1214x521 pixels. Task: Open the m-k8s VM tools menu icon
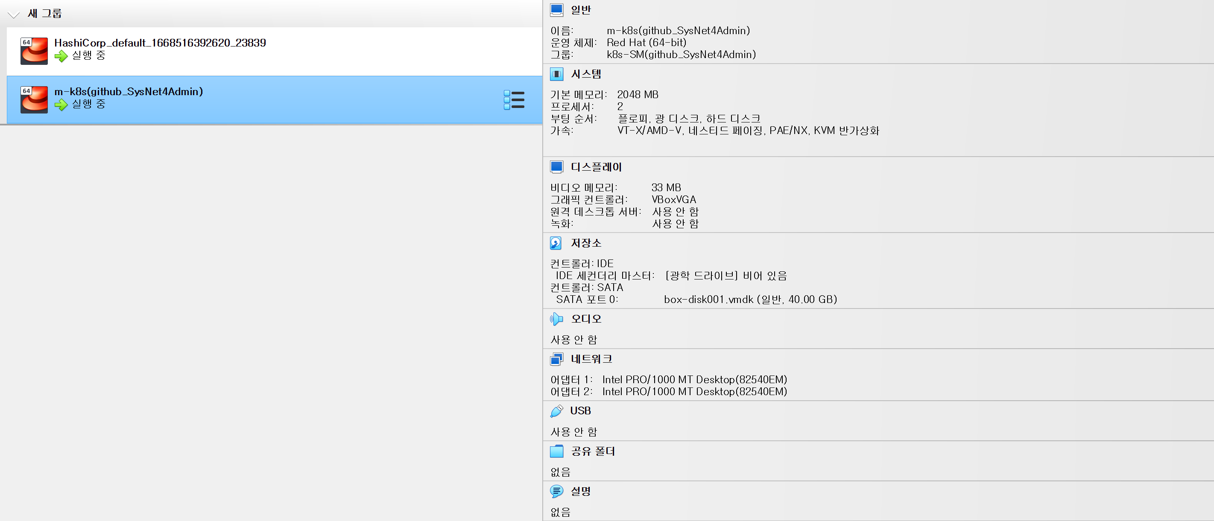[514, 100]
